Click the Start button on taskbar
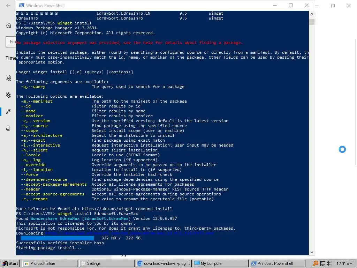Image resolution: width=357 pixels, height=268 pixels. [10, 263]
